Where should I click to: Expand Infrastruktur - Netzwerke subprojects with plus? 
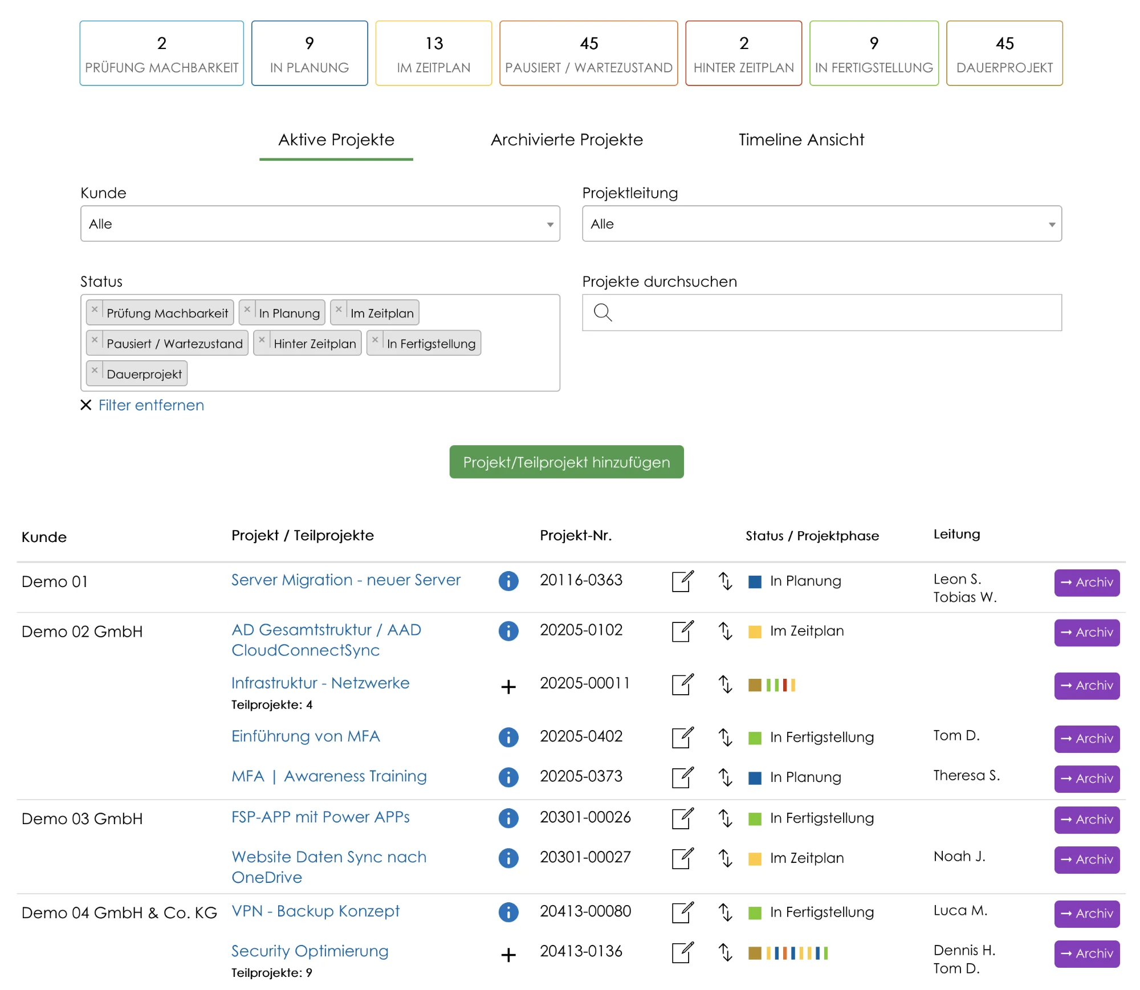[x=508, y=687]
